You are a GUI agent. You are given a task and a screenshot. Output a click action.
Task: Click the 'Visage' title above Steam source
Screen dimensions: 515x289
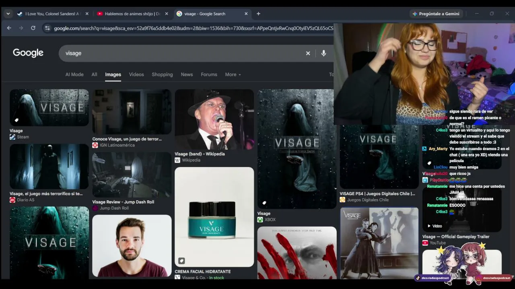[x=16, y=130]
